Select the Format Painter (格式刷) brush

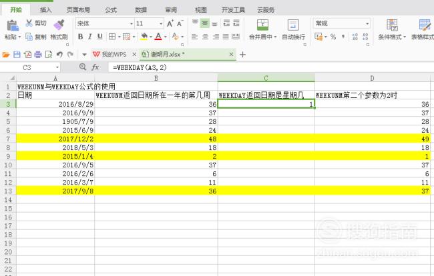coord(59,25)
